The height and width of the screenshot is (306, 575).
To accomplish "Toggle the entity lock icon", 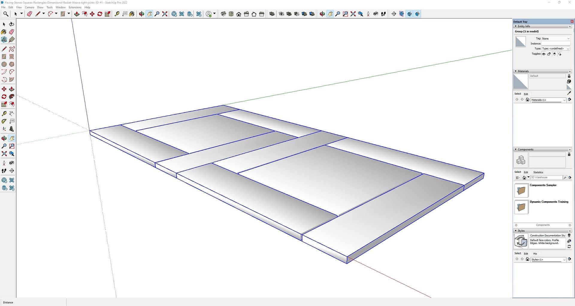I will tap(549, 54).
